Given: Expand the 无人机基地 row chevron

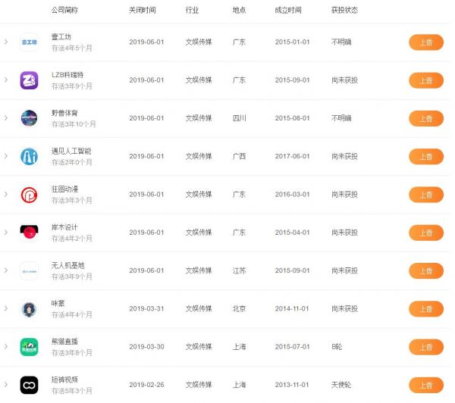Looking at the screenshot, I should pos(6,270).
